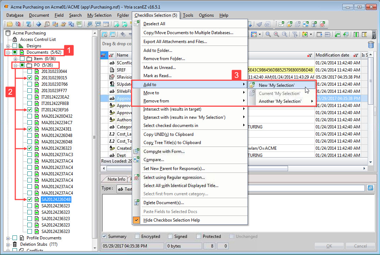Viewport: 380px width, 255px height.
Task: Expand the Item (0/36) folder node
Action: pyautogui.click(x=15, y=59)
